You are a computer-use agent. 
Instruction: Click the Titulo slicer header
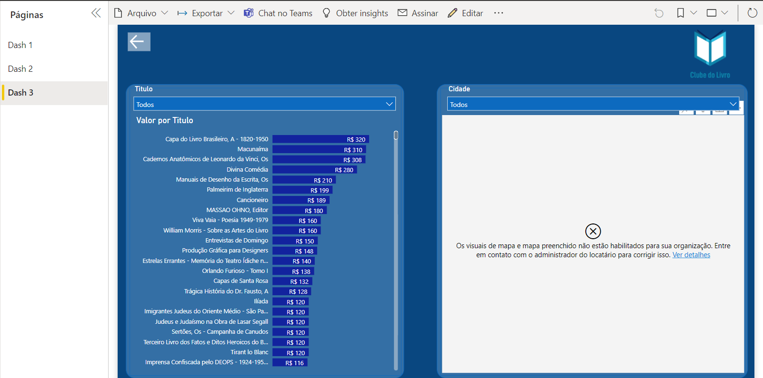tap(144, 89)
